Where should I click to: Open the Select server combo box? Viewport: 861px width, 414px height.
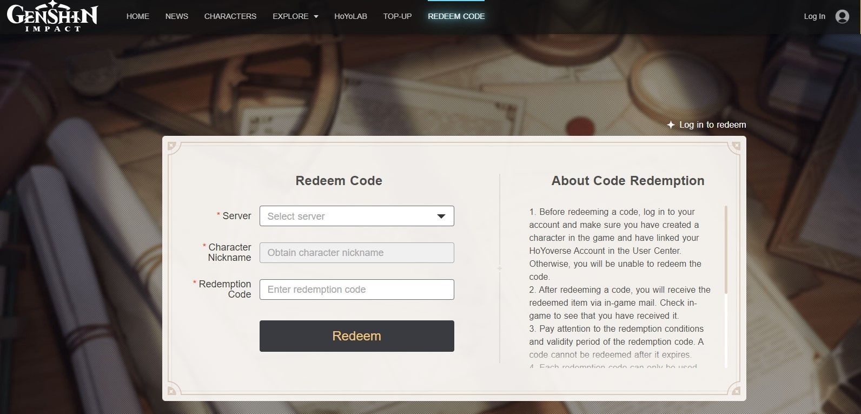pyautogui.click(x=357, y=216)
